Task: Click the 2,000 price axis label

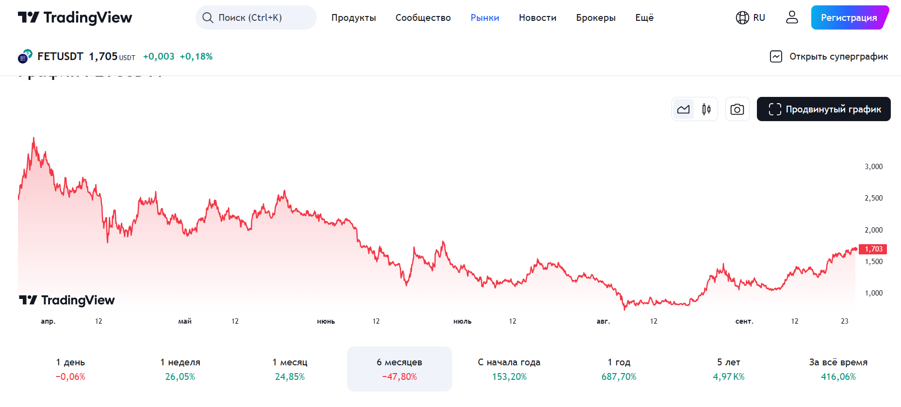Action: coord(873,230)
